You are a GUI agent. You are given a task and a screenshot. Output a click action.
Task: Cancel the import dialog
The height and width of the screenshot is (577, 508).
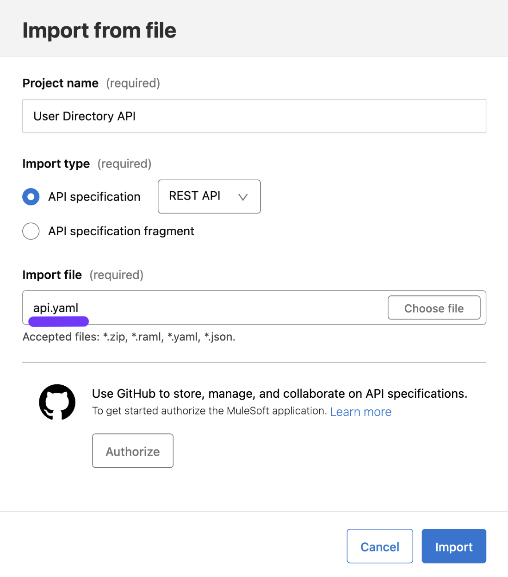(x=379, y=546)
